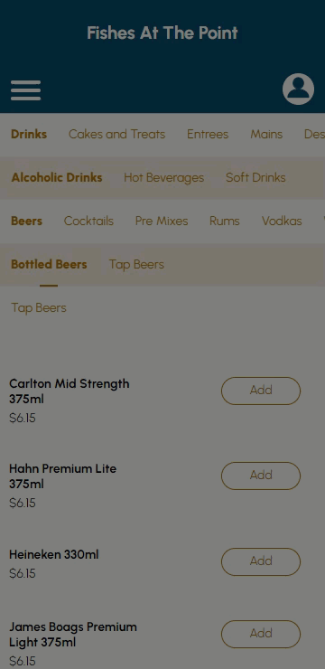Screen dimensions: 325x669
Task: Add Heineken 330ml to order
Action: click(x=261, y=561)
